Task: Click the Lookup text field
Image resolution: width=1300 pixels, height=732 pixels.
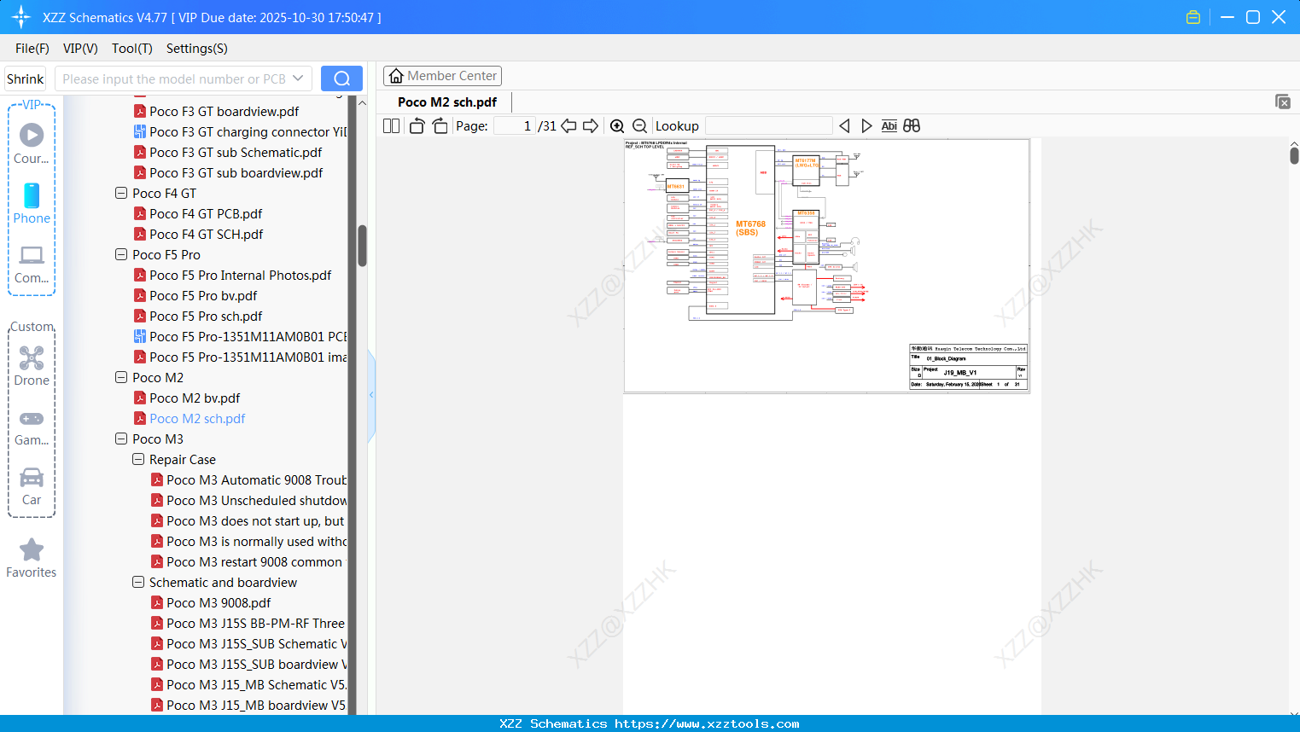Action: [768, 126]
